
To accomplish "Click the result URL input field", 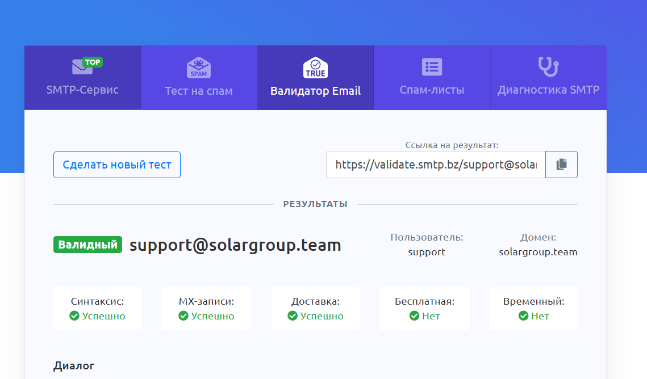I will (436, 165).
